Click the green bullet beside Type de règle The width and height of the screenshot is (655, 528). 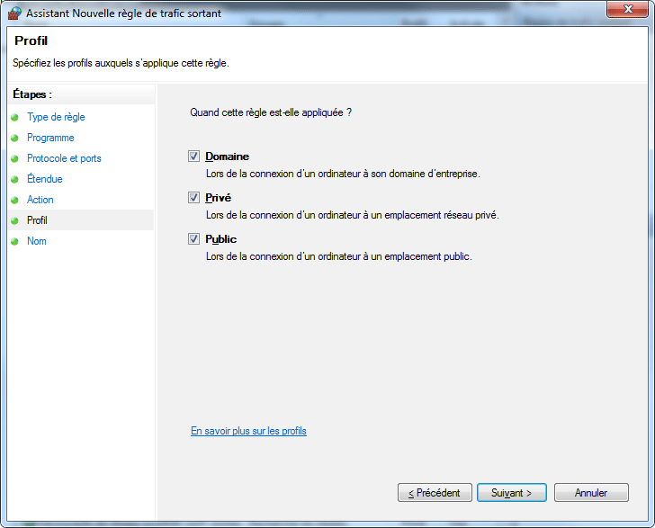pos(14,118)
